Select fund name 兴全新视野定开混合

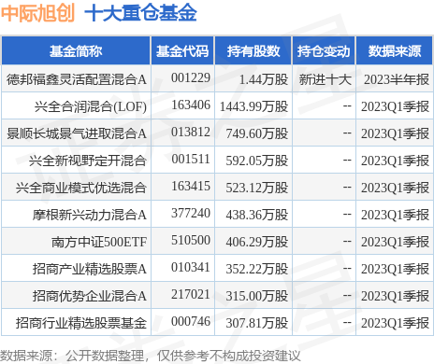tap(88, 161)
